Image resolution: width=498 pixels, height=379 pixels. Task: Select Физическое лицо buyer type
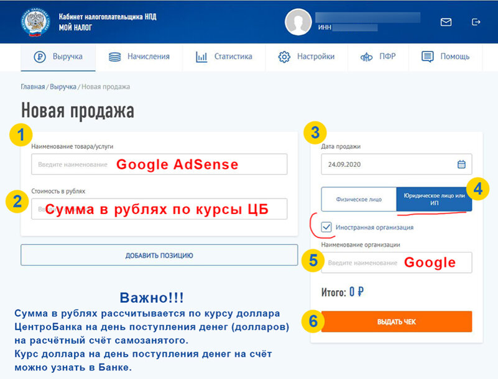point(359,199)
